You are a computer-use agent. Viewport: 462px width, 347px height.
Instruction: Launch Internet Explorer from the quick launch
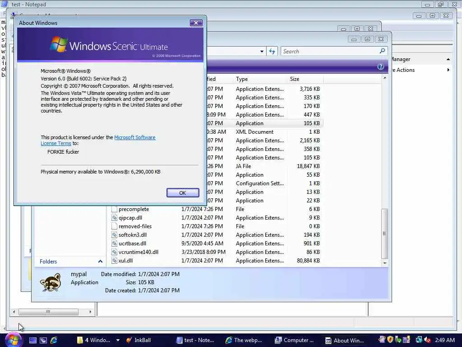[54, 340]
